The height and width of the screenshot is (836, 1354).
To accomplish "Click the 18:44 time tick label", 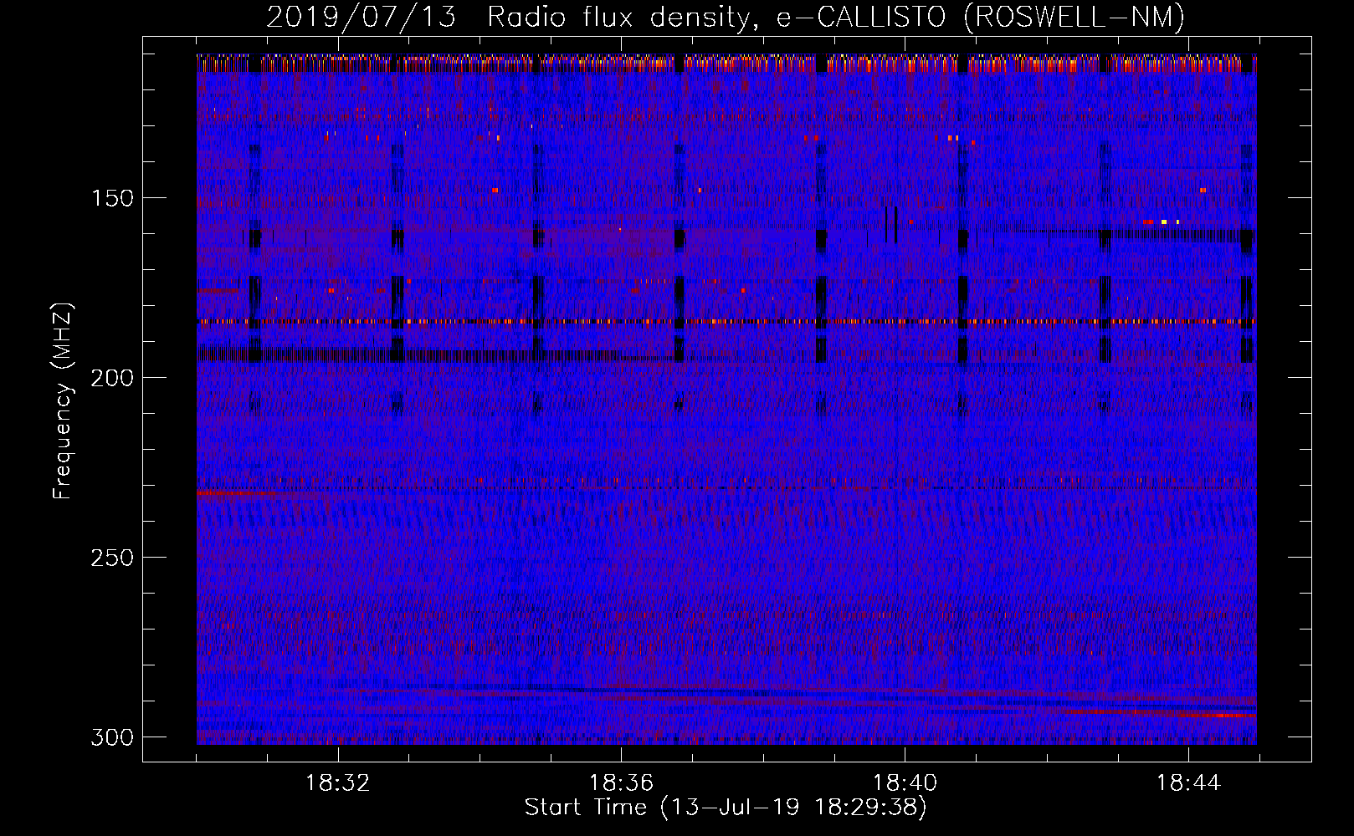I will (1188, 783).
